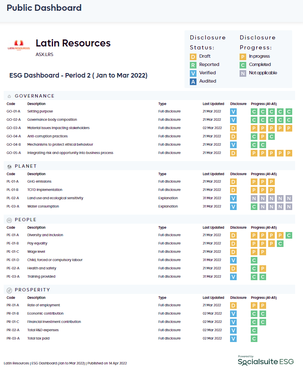Click the Draft badge for GO-05-A
The height and width of the screenshot is (369, 303).
point(233,153)
